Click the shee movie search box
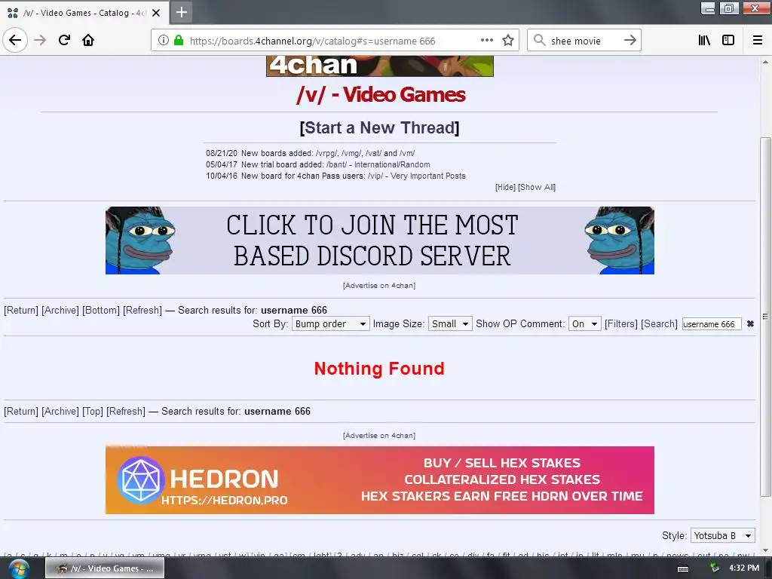The height and width of the screenshot is (579, 772). pyautogui.click(x=584, y=41)
